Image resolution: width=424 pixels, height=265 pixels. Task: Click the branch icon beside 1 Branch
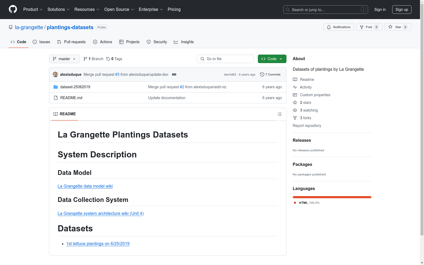click(85, 59)
